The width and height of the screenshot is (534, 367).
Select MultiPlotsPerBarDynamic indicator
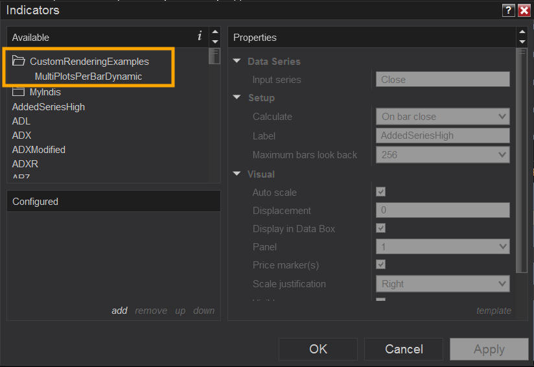point(88,77)
